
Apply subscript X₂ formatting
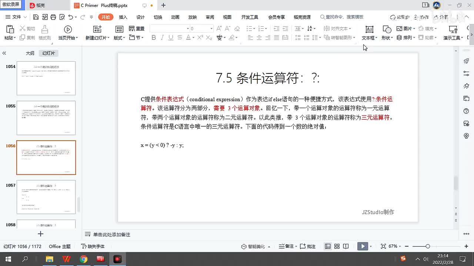[x=209, y=37]
